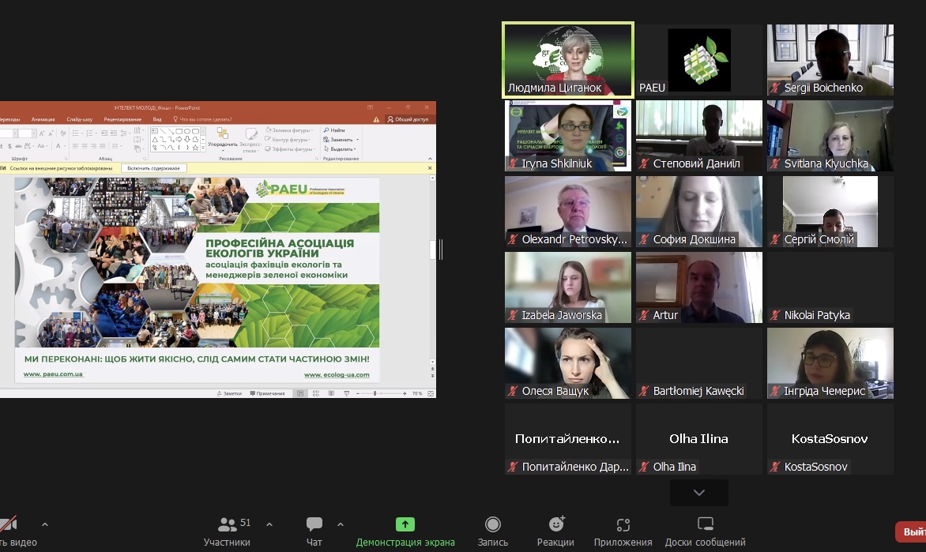Start recording with the Запись button
926x552 pixels.
(492, 531)
